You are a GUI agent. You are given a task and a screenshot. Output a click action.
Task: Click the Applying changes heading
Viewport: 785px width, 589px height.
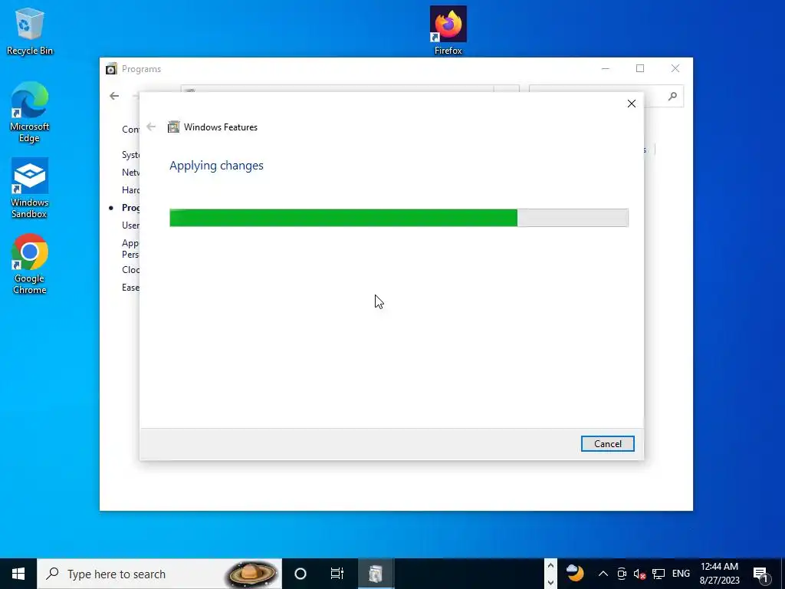point(216,166)
